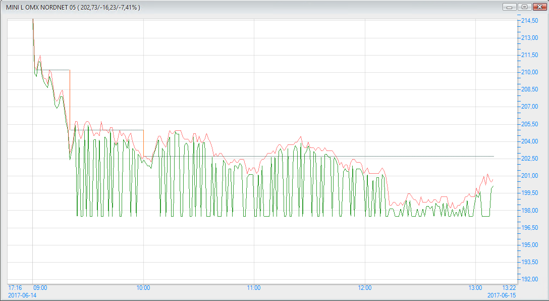The width and height of the screenshot is (549, 301).
Task: Select the 13:00 time axis label
Action: (x=475, y=288)
